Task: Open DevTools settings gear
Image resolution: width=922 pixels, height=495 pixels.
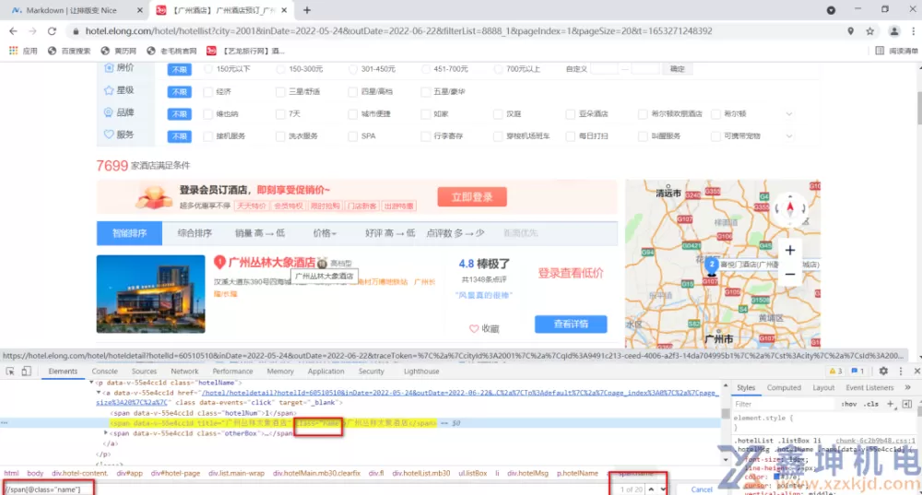Action: pos(883,371)
